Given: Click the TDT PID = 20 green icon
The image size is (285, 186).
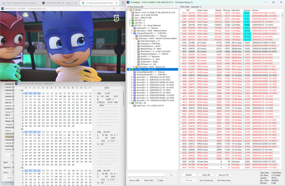Looking at the screenshot, I should [133, 103].
